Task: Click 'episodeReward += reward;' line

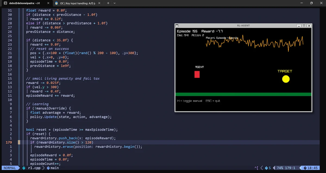Action: [x=51, y=95]
